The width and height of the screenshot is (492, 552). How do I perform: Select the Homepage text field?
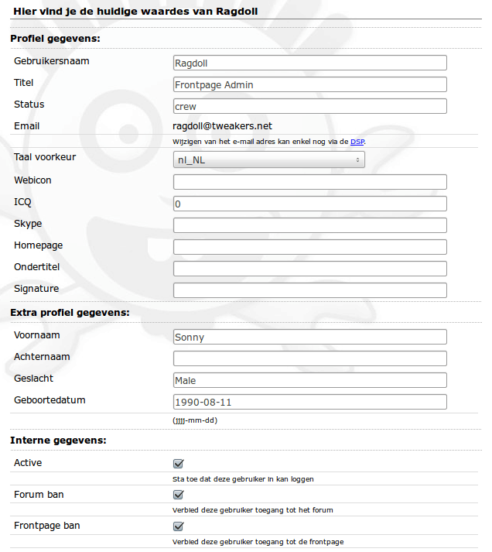[309, 248]
